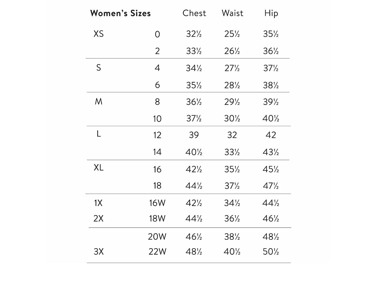Select the M size label
The height and width of the screenshot is (284, 378).
[99, 102]
